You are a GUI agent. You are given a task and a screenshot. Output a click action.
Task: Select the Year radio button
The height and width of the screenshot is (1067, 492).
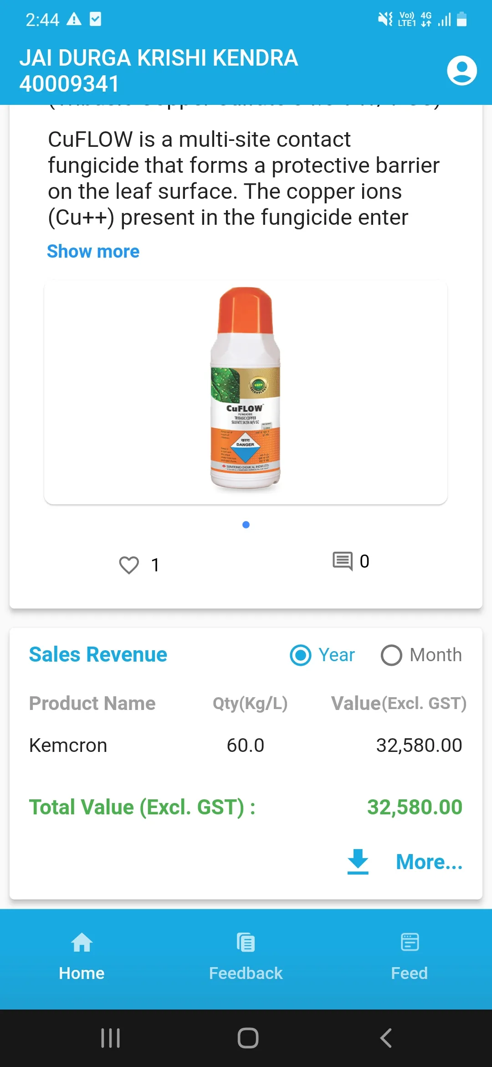(301, 655)
